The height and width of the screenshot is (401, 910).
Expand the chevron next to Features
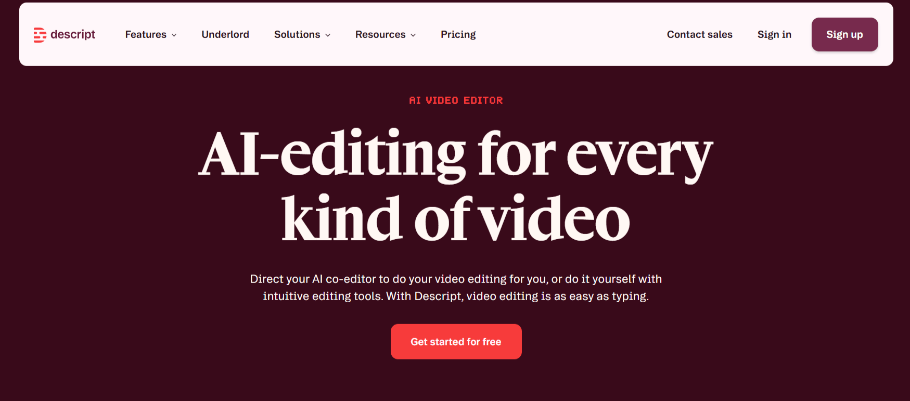[174, 35]
